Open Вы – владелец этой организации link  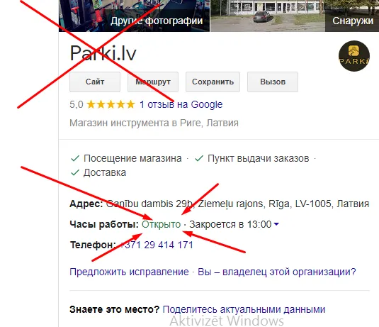pyautogui.click(x=277, y=272)
